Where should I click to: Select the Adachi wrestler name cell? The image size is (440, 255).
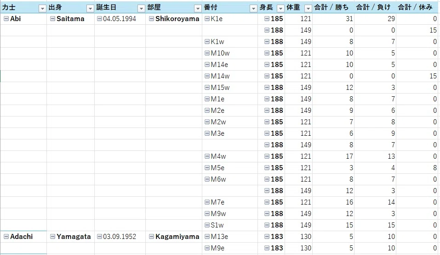point(23,237)
